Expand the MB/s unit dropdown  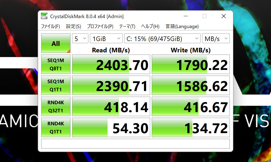click(x=216, y=38)
